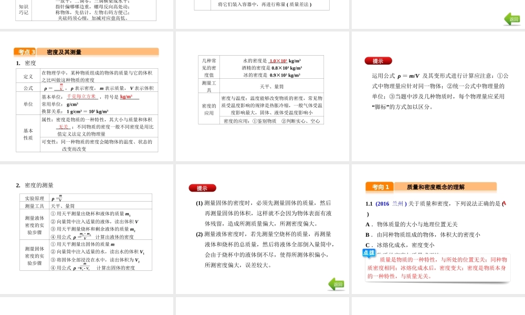Click the 几种常见的密度值 cell
The height and width of the screenshot is (315, 525).
coord(209,68)
